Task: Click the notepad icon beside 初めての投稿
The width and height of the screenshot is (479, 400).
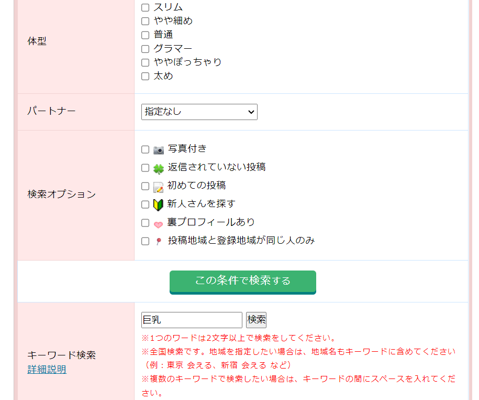Action: click(159, 187)
